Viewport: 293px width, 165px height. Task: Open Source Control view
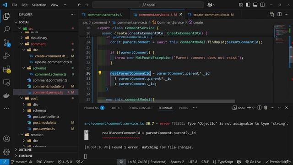6,43
